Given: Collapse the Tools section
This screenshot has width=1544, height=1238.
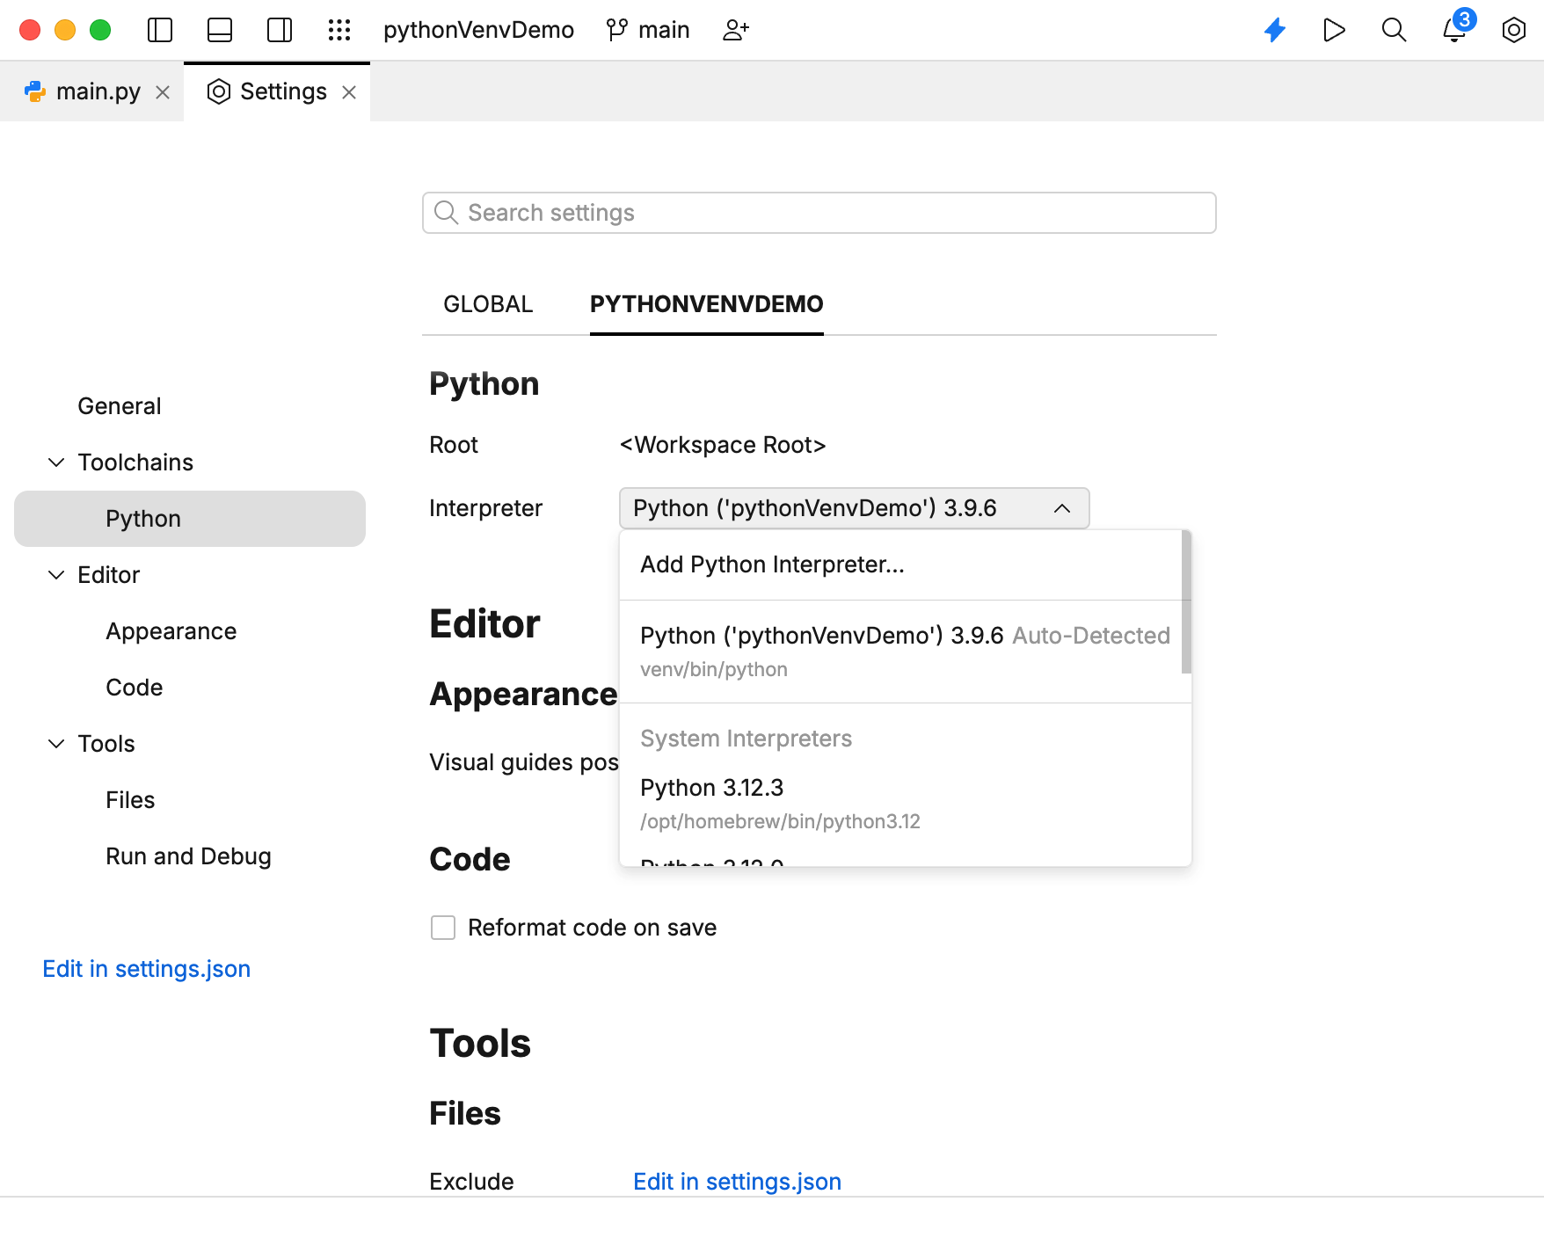Looking at the screenshot, I should pos(56,743).
